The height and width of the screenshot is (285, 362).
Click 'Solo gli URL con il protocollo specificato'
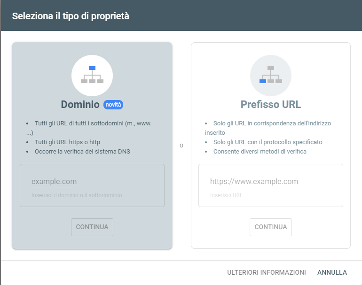coord(268,142)
